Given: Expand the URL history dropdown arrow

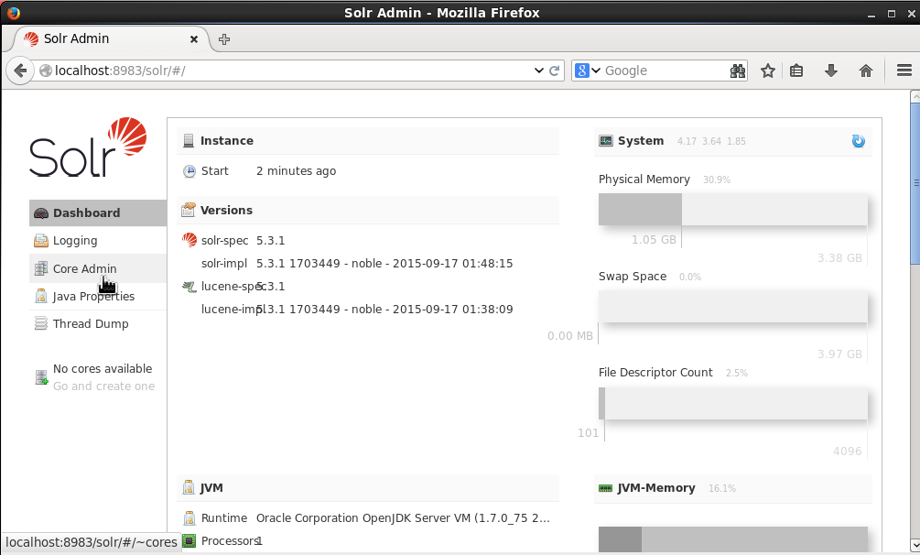Looking at the screenshot, I should pos(538,71).
